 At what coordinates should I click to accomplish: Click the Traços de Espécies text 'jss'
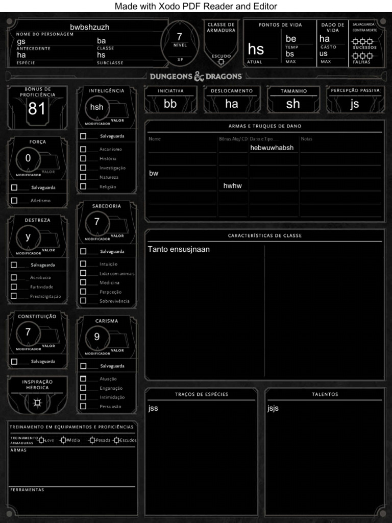tap(153, 408)
